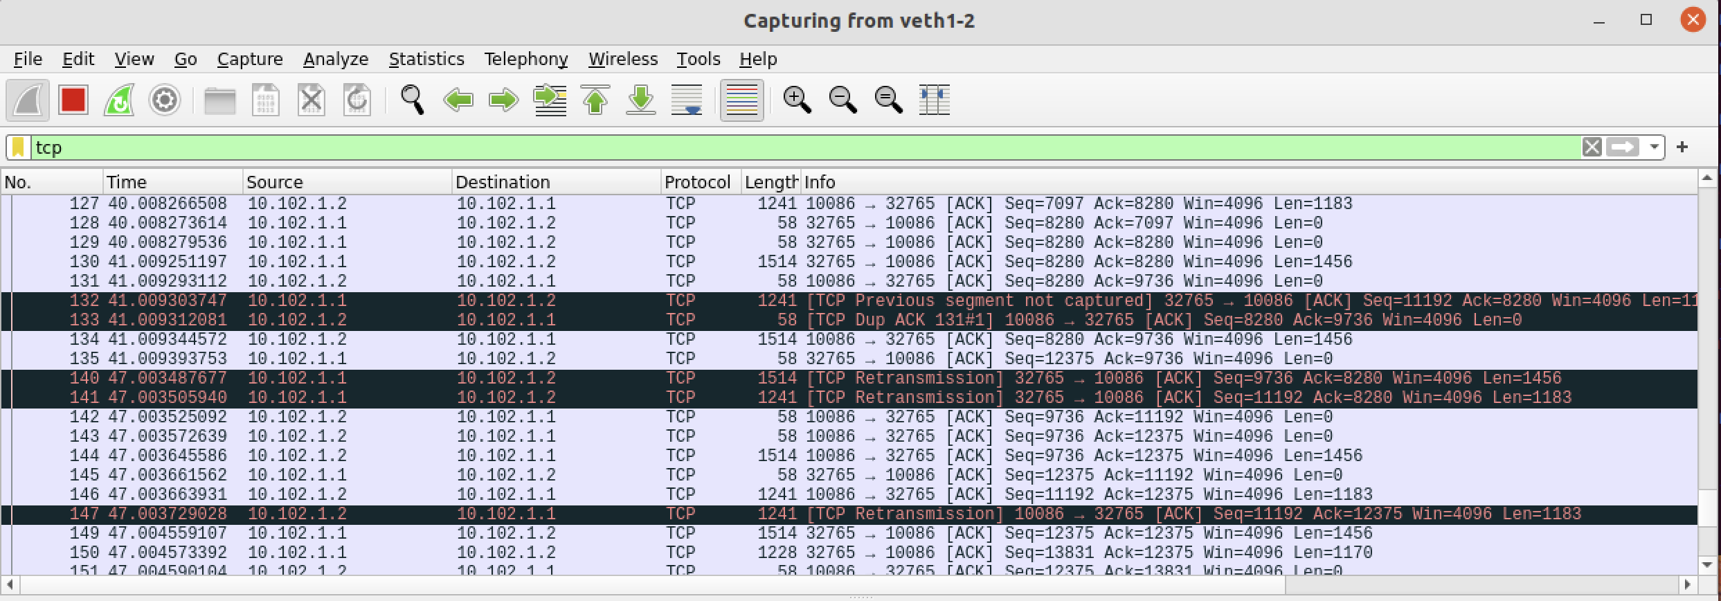This screenshot has width=1721, height=601.
Task: Stop the running capture with red square
Action: [x=73, y=100]
